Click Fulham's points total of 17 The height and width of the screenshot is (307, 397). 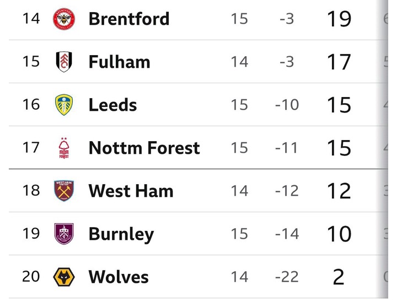(339, 62)
